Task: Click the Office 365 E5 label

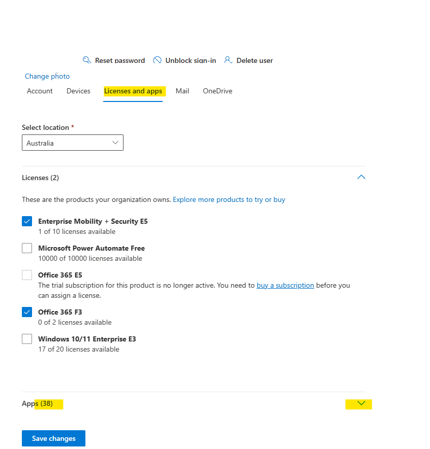Action: (60, 275)
